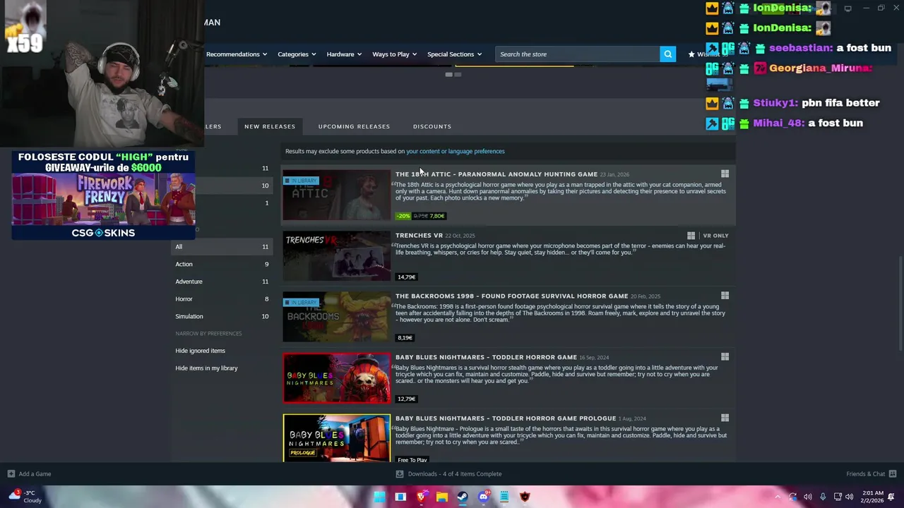
Task: Open Baby Blues Nightmares Prologue thumbnail
Action: click(336, 439)
